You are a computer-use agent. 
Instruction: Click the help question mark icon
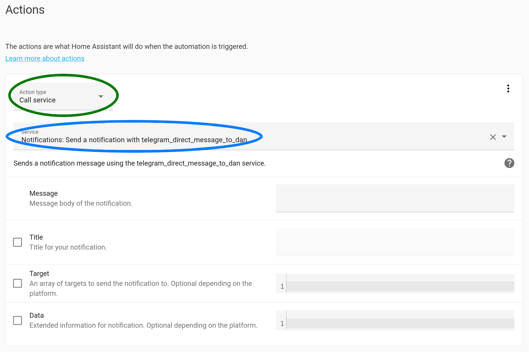pos(509,163)
